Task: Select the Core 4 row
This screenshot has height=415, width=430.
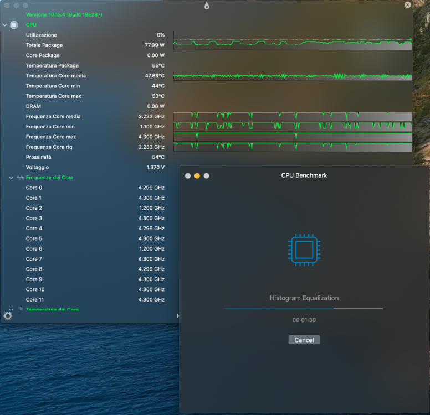Action: [95, 229]
